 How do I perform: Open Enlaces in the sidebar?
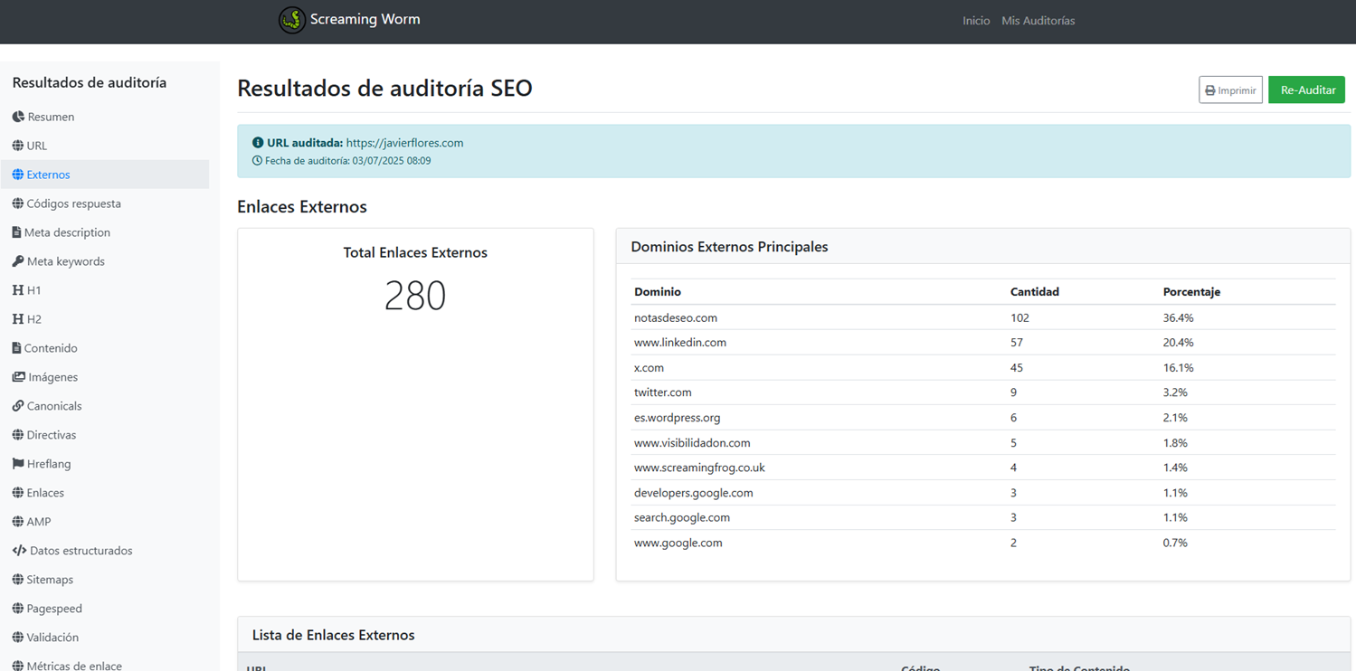point(105,493)
